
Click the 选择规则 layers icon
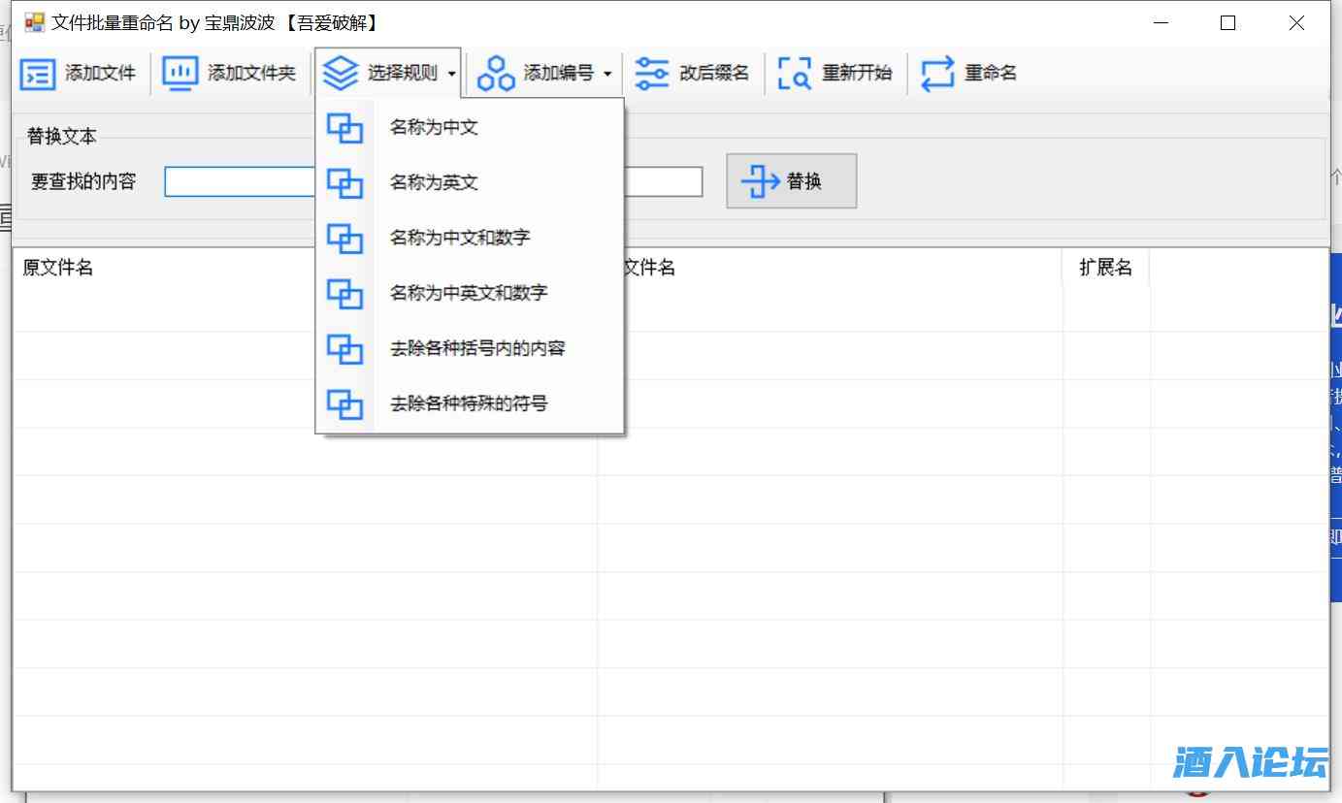coord(341,74)
